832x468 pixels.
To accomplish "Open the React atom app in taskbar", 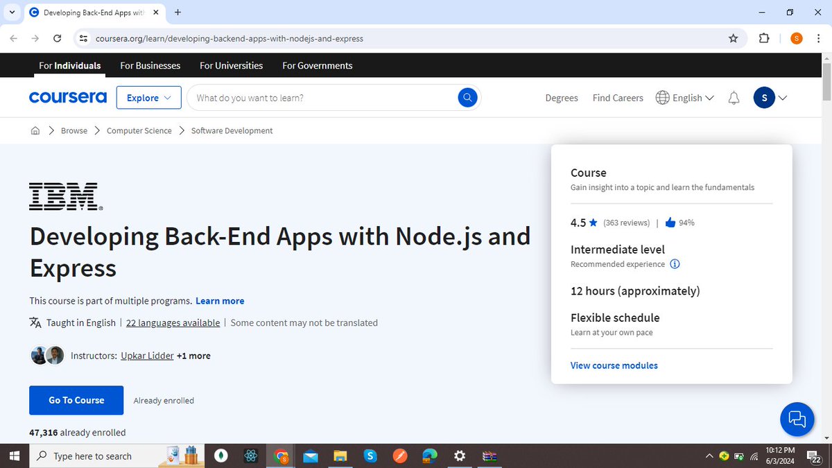I will [251, 456].
